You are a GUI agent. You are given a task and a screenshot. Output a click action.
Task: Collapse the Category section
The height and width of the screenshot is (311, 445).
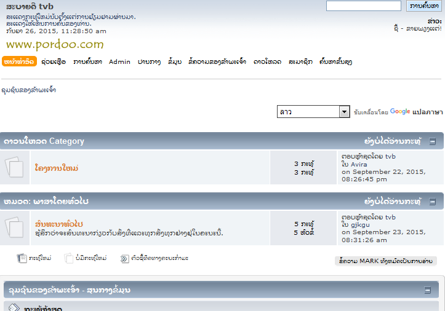pyautogui.click(x=433, y=141)
